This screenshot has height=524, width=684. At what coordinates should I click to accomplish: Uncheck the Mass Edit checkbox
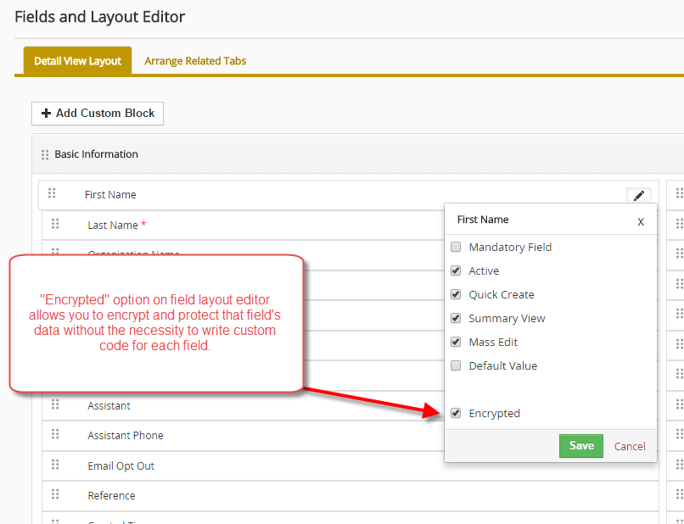(456, 342)
